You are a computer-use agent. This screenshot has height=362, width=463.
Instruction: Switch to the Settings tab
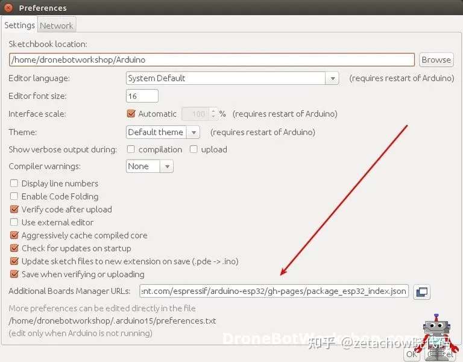(x=19, y=25)
